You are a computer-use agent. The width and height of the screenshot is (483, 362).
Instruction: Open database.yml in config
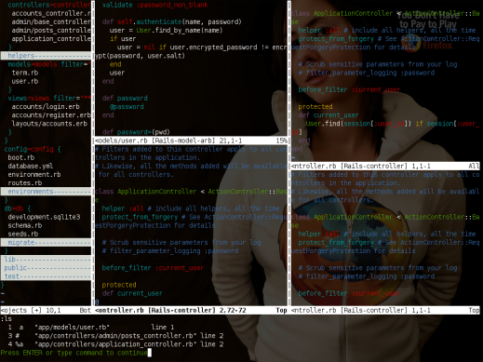click(31, 166)
